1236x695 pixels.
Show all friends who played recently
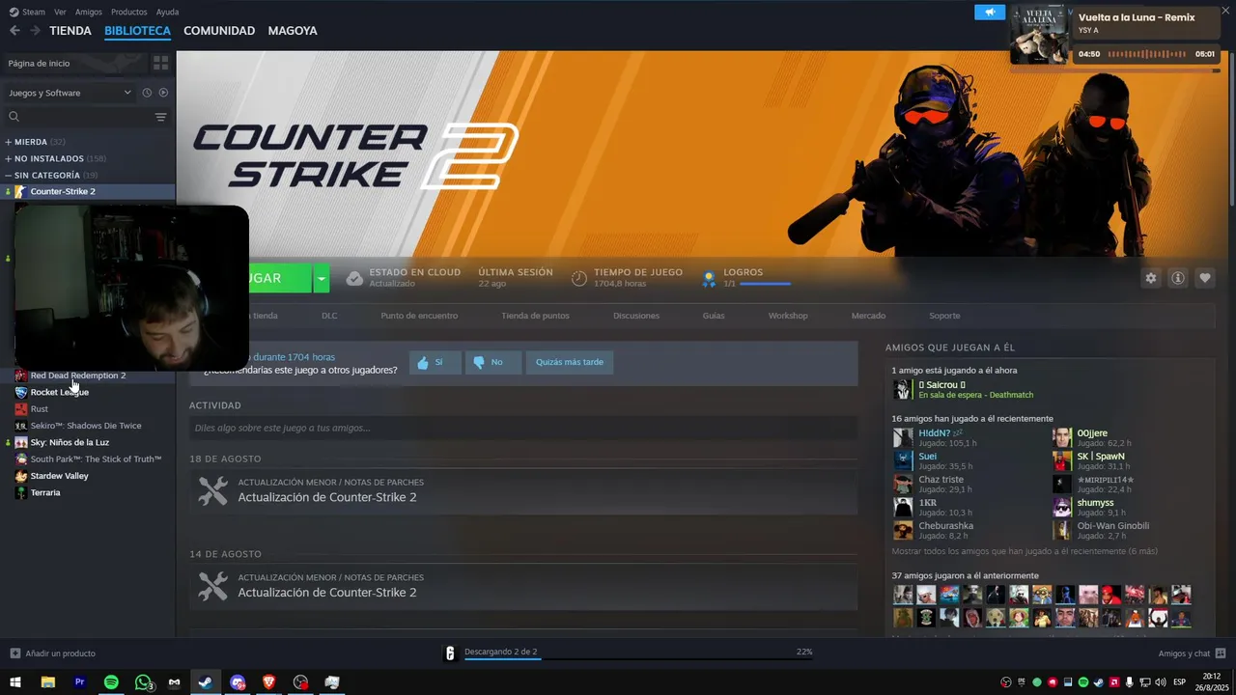click(1025, 551)
